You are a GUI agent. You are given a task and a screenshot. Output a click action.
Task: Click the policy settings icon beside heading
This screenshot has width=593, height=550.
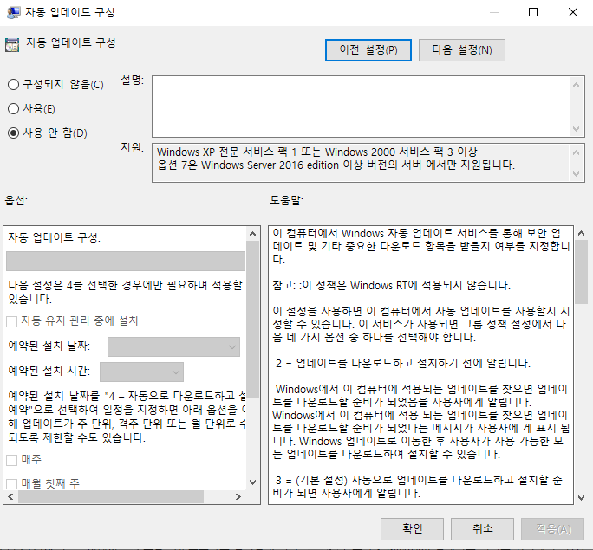click(12, 45)
